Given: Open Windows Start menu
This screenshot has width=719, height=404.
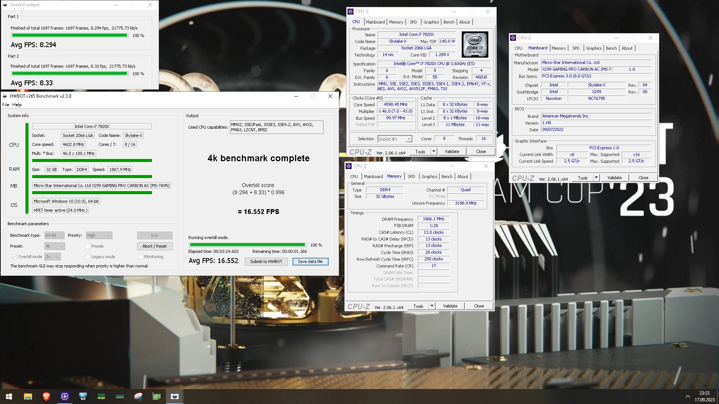Looking at the screenshot, I should click(x=9, y=397).
